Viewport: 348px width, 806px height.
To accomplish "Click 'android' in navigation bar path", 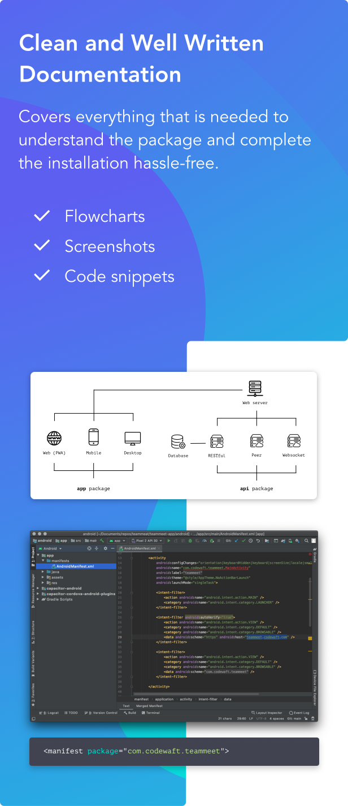I will pyautogui.click(x=42, y=541).
